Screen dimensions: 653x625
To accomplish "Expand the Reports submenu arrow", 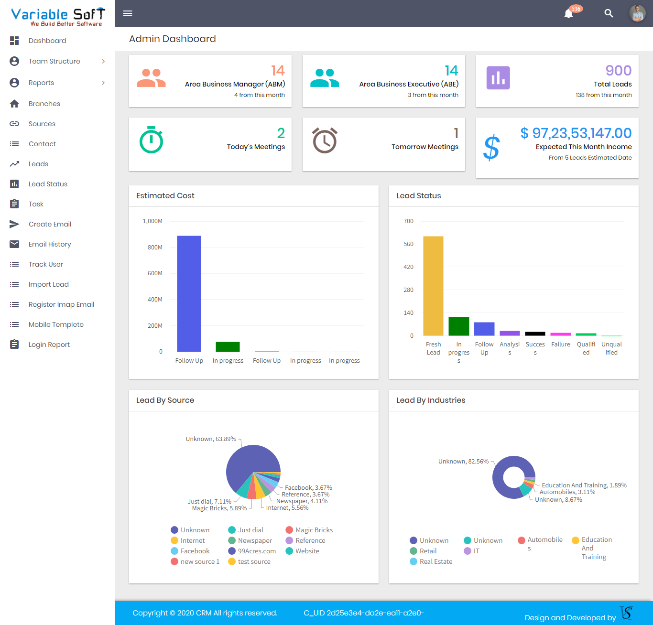I will click(103, 83).
